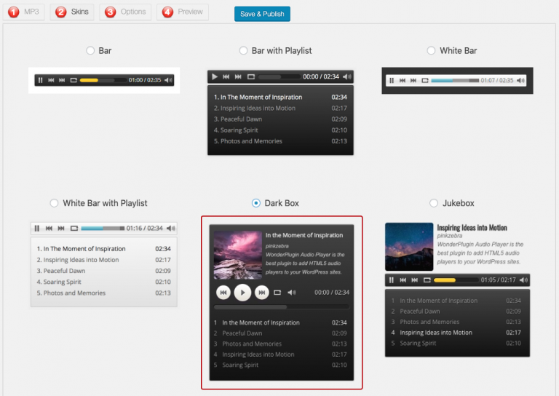Toggle loop icon in Bar skin preview
Screen dimensions: 559x396
(74, 80)
